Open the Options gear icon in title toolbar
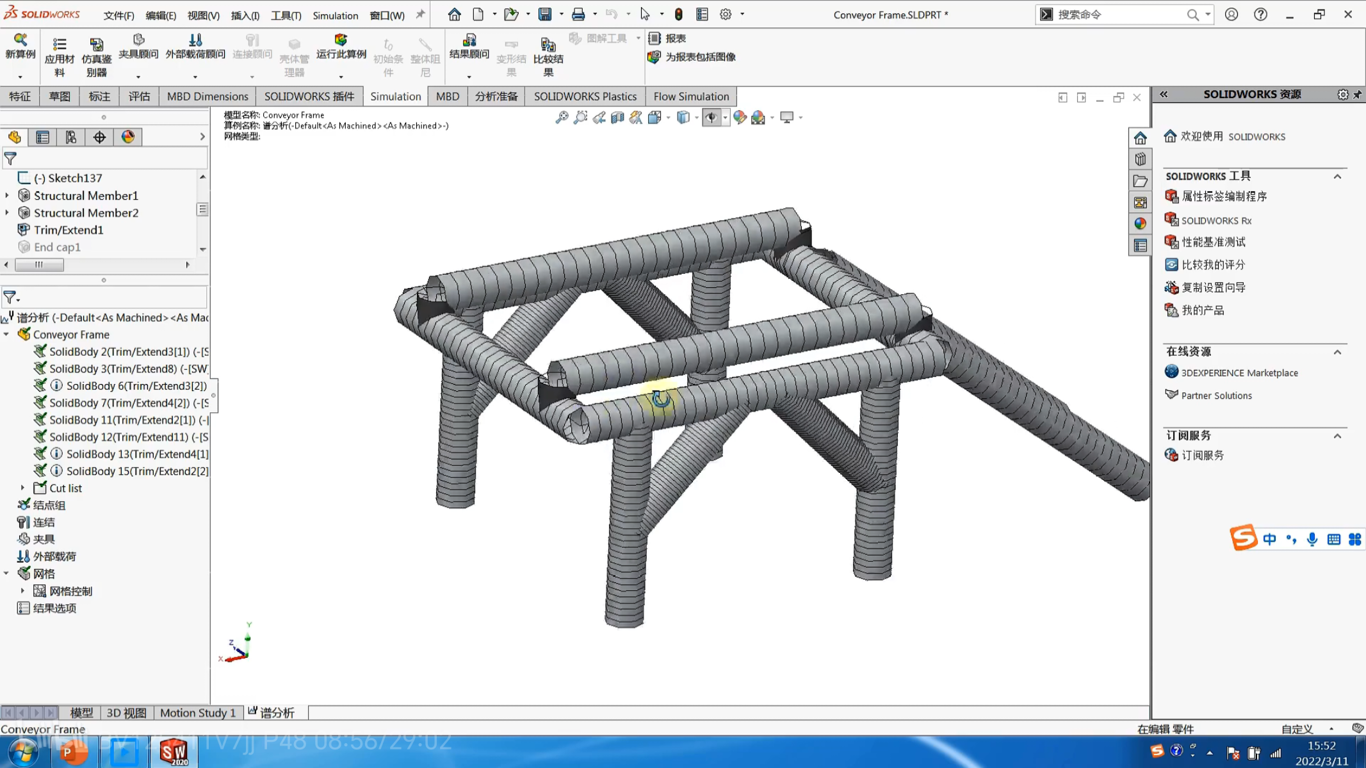 click(726, 14)
